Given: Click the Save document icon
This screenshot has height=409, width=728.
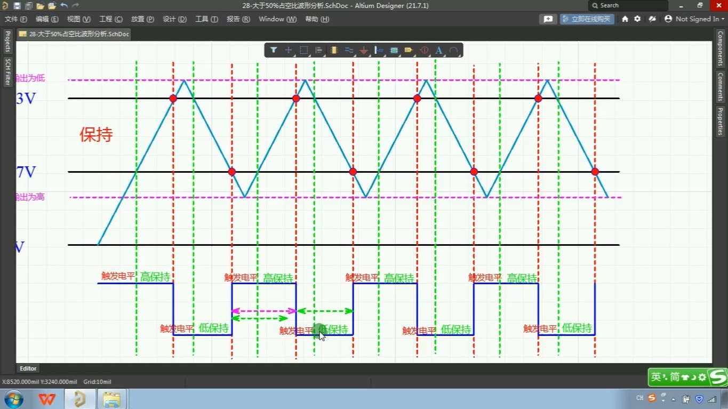Looking at the screenshot, I should (x=17, y=6).
